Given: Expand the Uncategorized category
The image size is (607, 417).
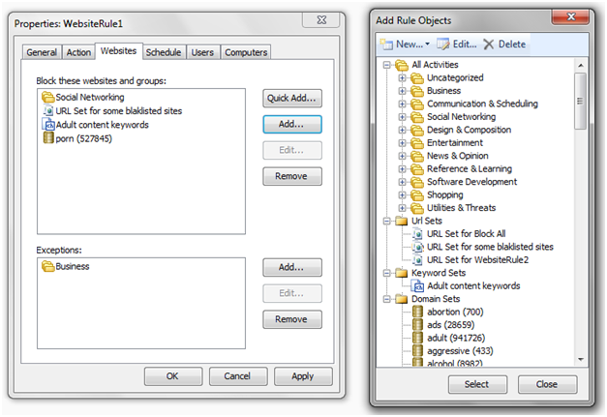Looking at the screenshot, I should (x=402, y=78).
